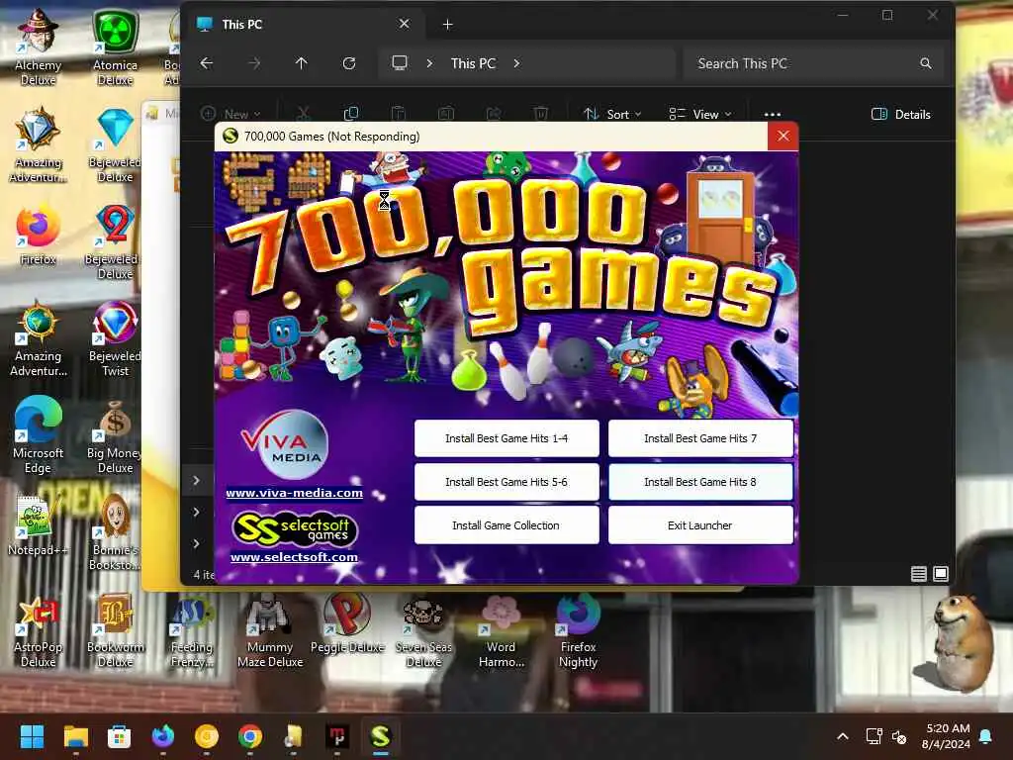Image resolution: width=1013 pixels, height=760 pixels.
Task: Open the www.selectsoft.com link
Action: [x=294, y=557]
